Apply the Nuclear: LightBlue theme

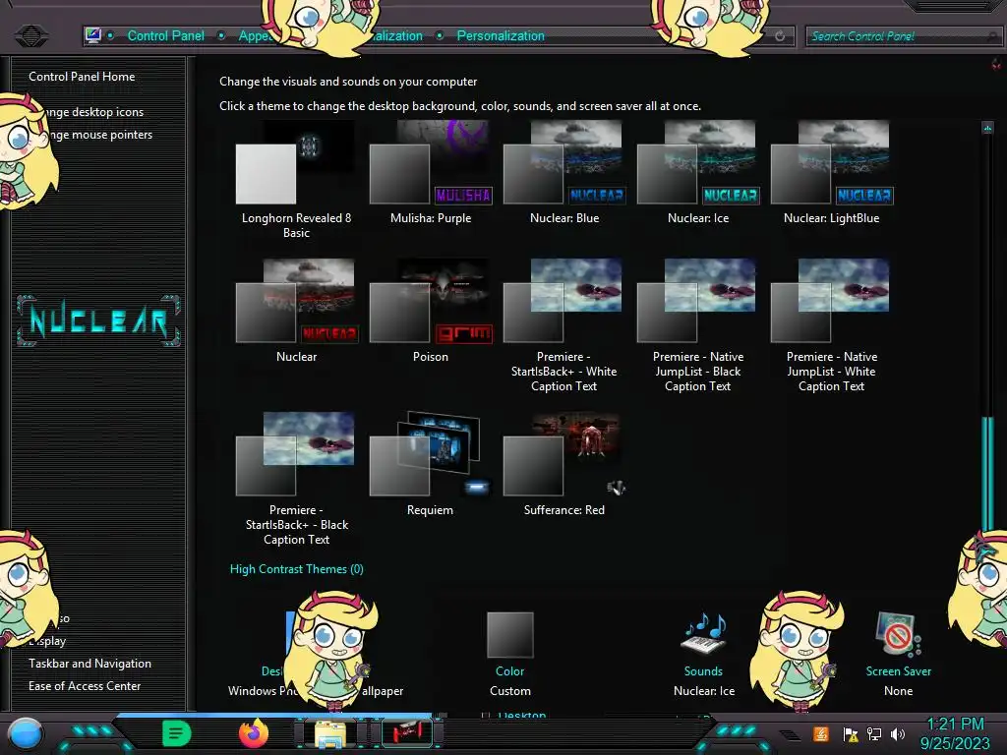[x=832, y=172]
